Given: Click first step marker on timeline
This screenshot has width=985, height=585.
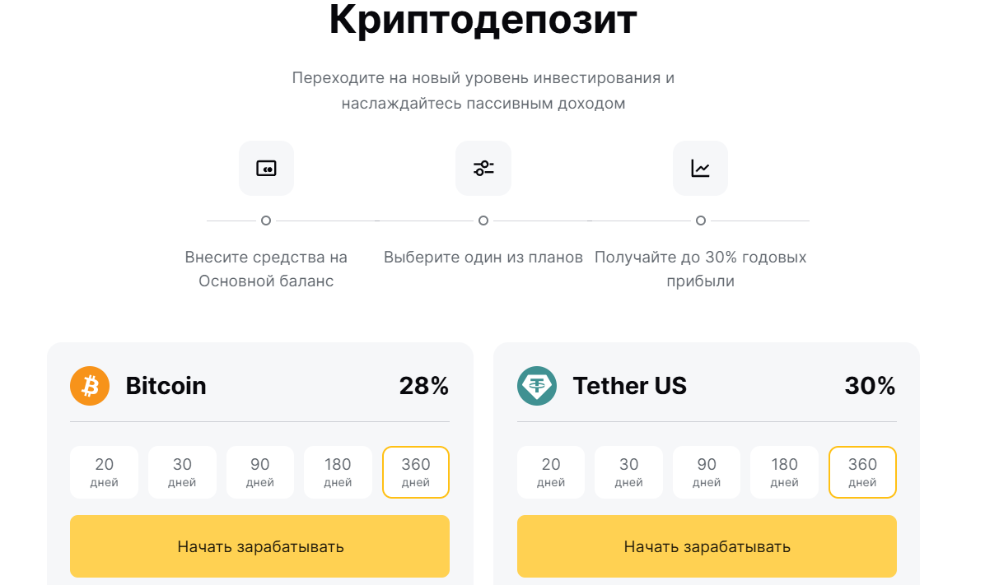Looking at the screenshot, I should point(266,221).
